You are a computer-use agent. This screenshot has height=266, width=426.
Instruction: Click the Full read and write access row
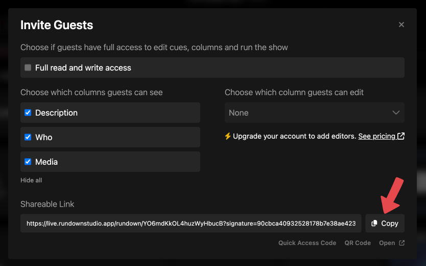point(212,68)
